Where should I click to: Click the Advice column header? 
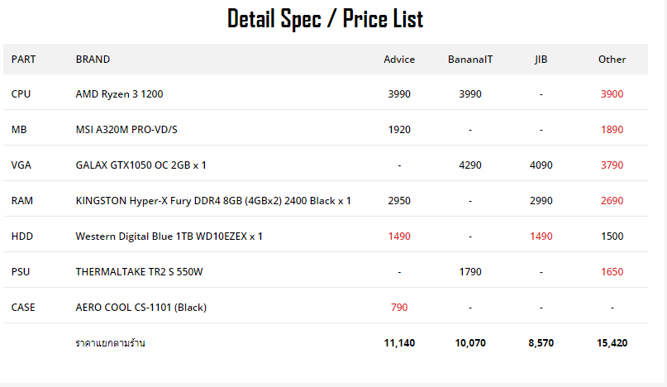pos(399,60)
